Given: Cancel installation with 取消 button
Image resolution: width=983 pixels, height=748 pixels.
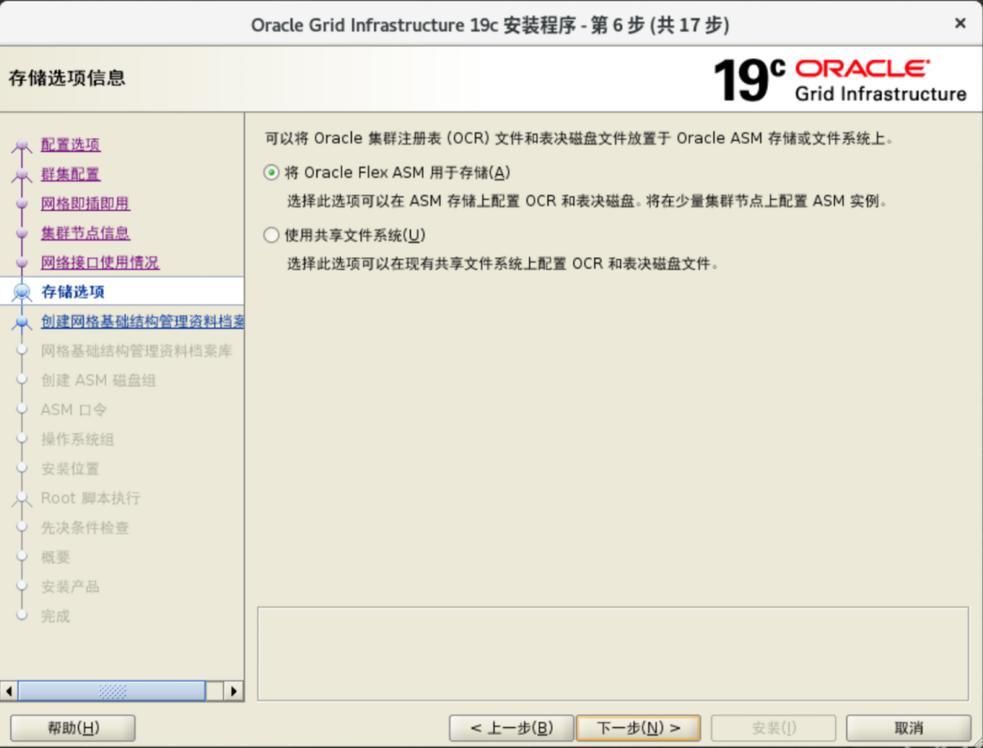Looking at the screenshot, I should 909,728.
